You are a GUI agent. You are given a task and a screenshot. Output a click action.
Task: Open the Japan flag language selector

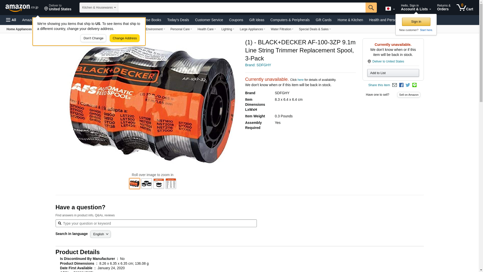pyautogui.click(x=390, y=9)
